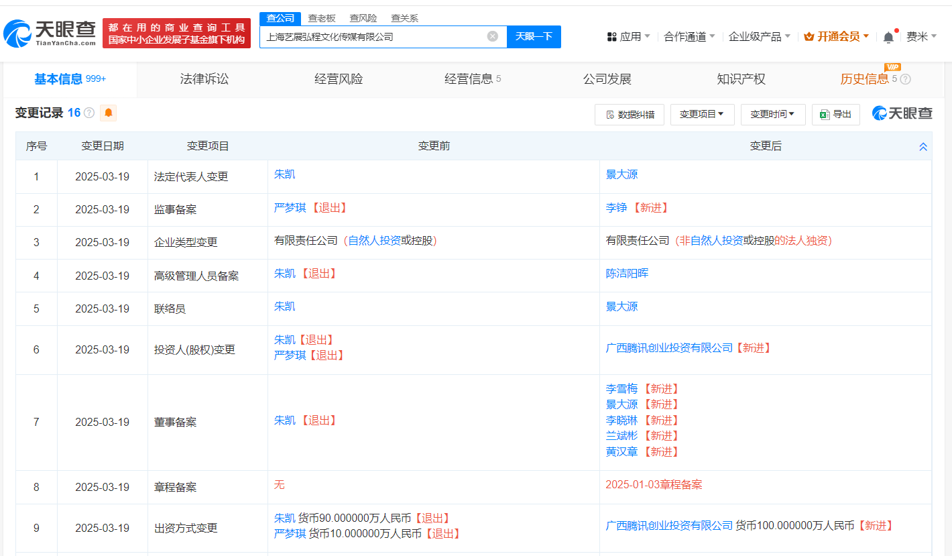Select the 公司发展 tab
The width and height of the screenshot is (952, 556).
tap(607, 79)
